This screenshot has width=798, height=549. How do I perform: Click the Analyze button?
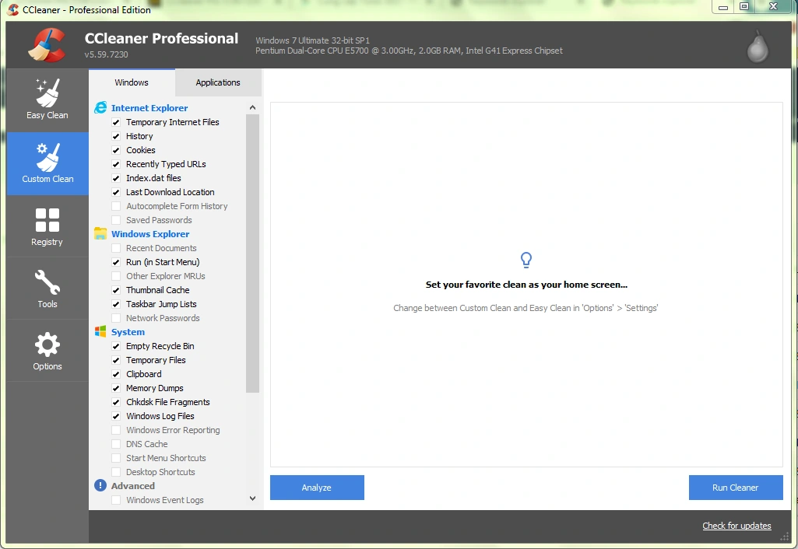point(317,488)
